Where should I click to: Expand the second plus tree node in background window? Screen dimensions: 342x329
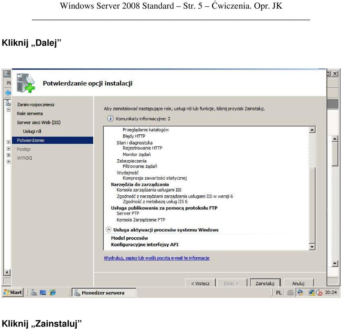point(8,149)
